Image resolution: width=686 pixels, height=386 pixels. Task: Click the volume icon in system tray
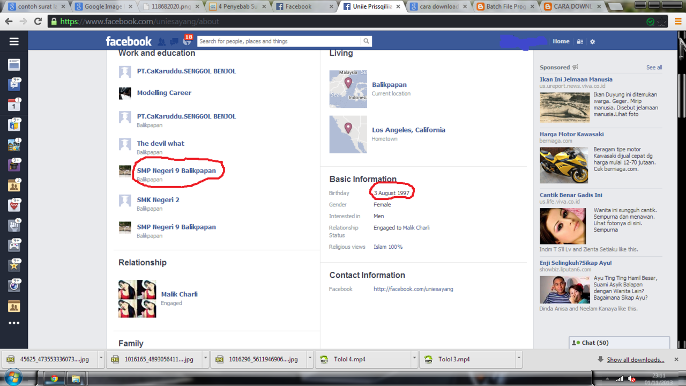click(632, 379)
